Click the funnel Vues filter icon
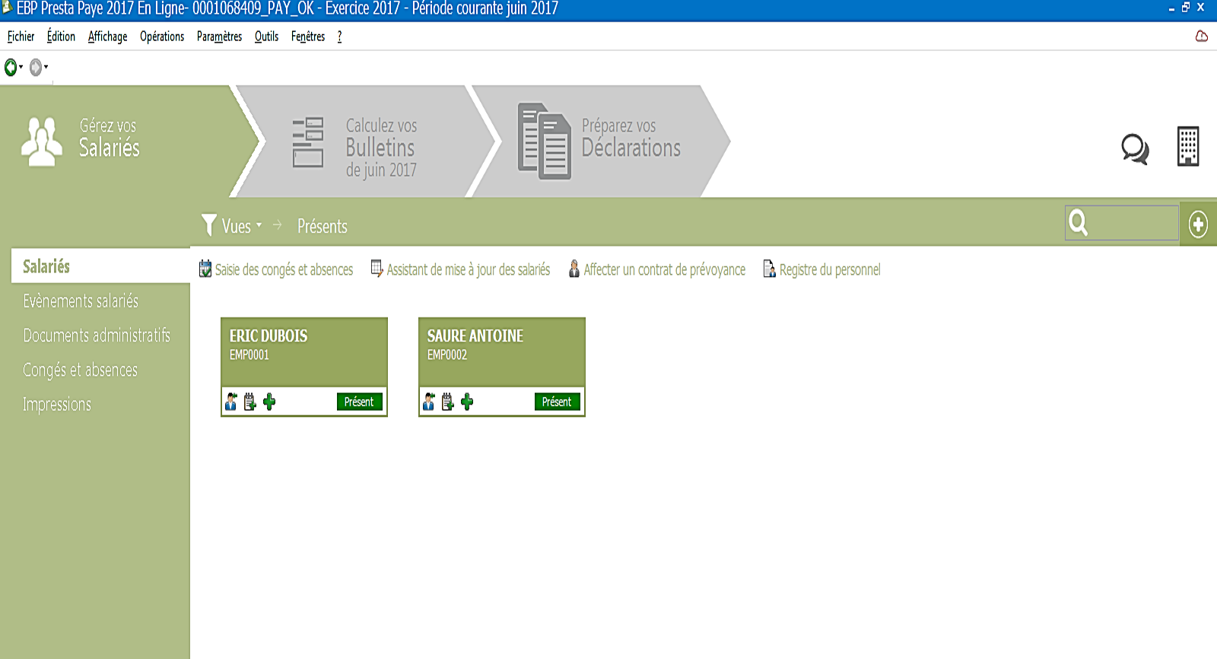The image size is (1217, 659). pyautogui.click(x=209, y=224)
